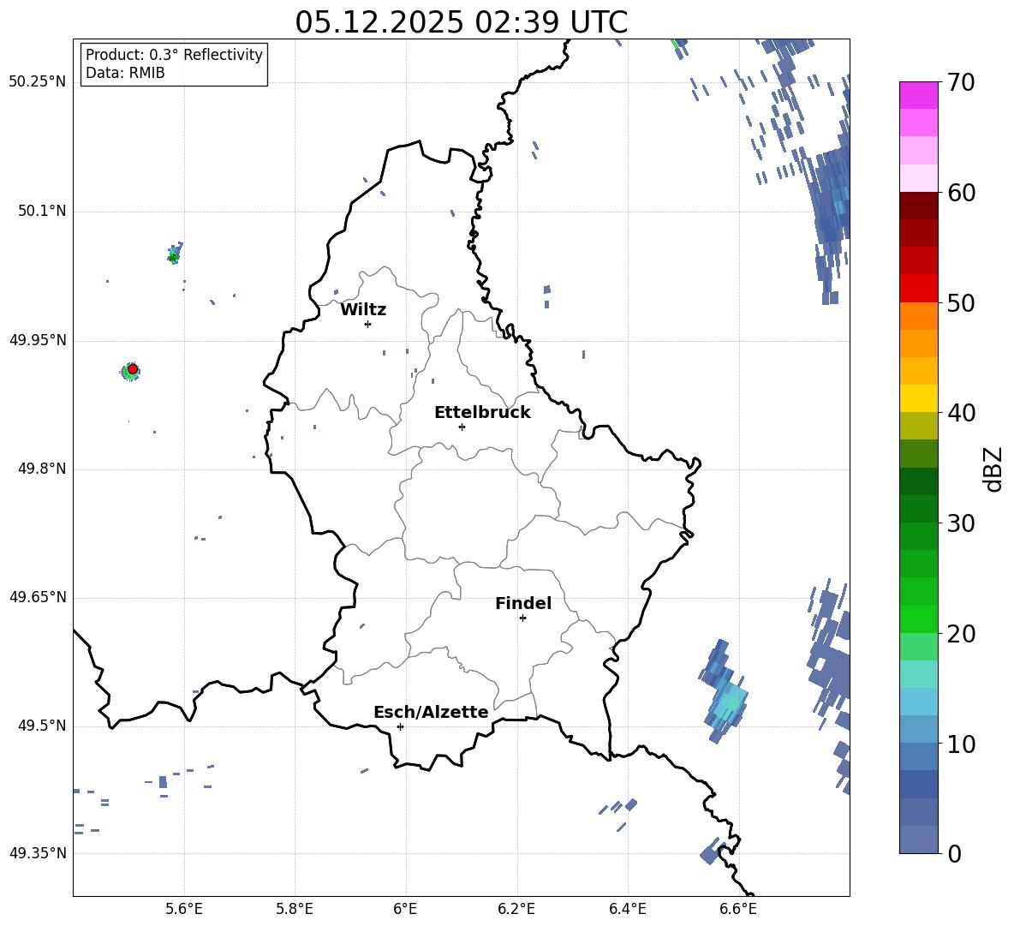Click the colorbar tick label 60
1014x926 pixels.
click(961, 193)
